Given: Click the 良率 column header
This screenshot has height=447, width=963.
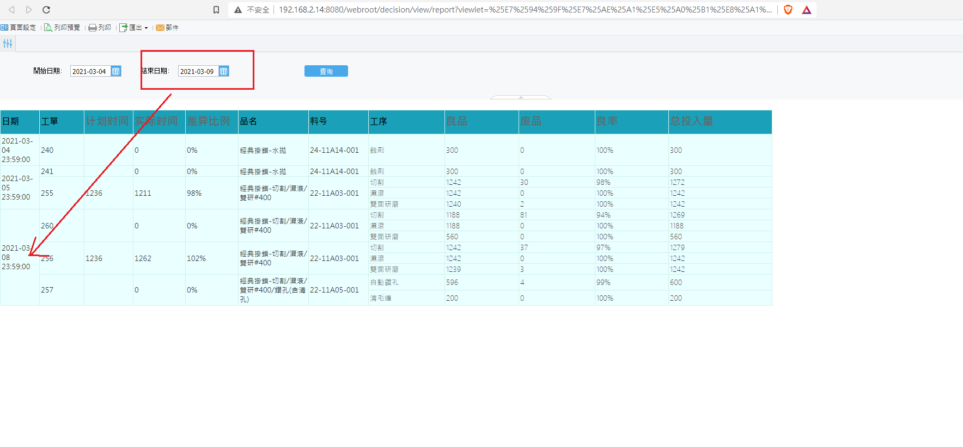Looking at the screenshot, I should (631, 122).
